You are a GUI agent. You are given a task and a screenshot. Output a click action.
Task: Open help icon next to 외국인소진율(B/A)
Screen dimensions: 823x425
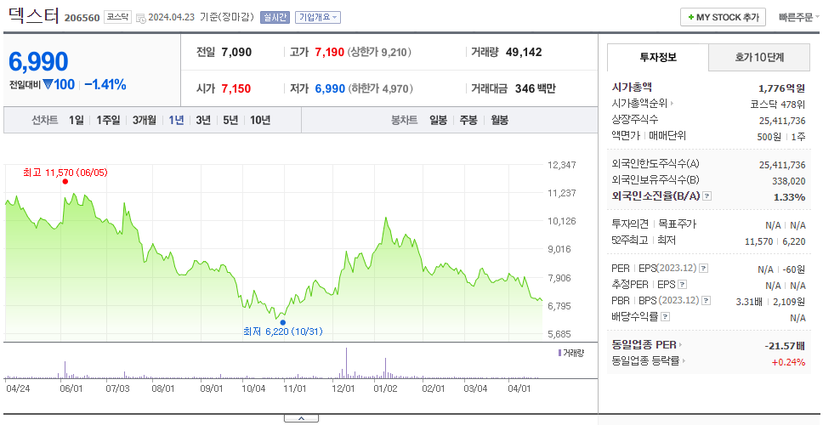pos(707,195)
